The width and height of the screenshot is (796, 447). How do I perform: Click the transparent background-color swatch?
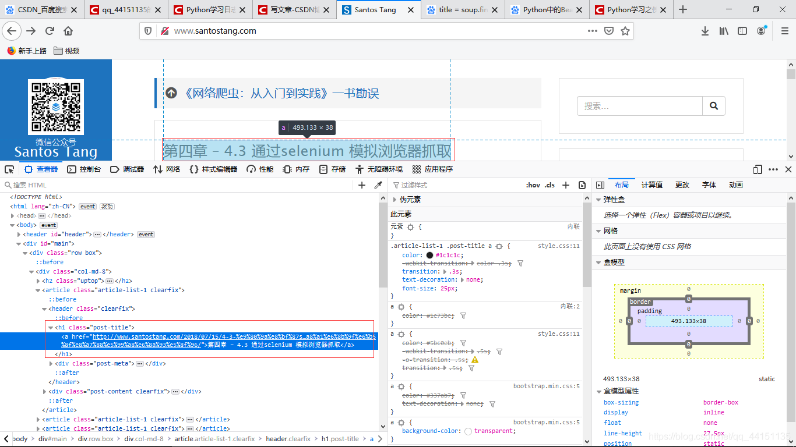[469, 431]
